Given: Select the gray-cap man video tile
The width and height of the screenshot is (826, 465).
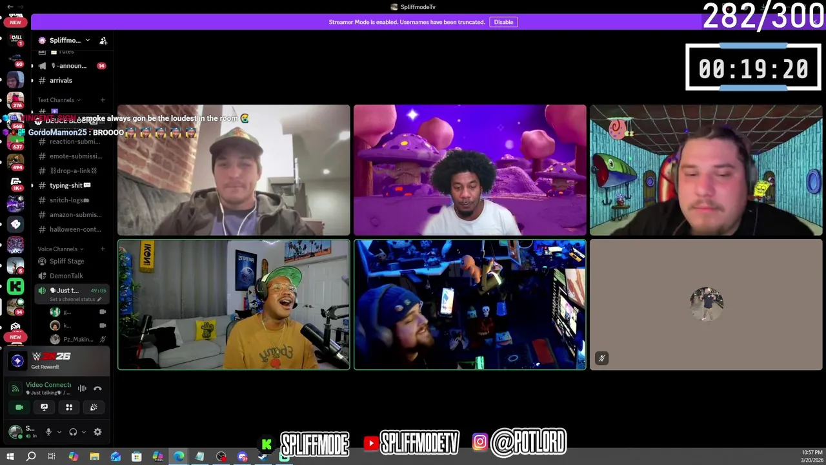Looking at the screenshot, I should pos(234,170).
